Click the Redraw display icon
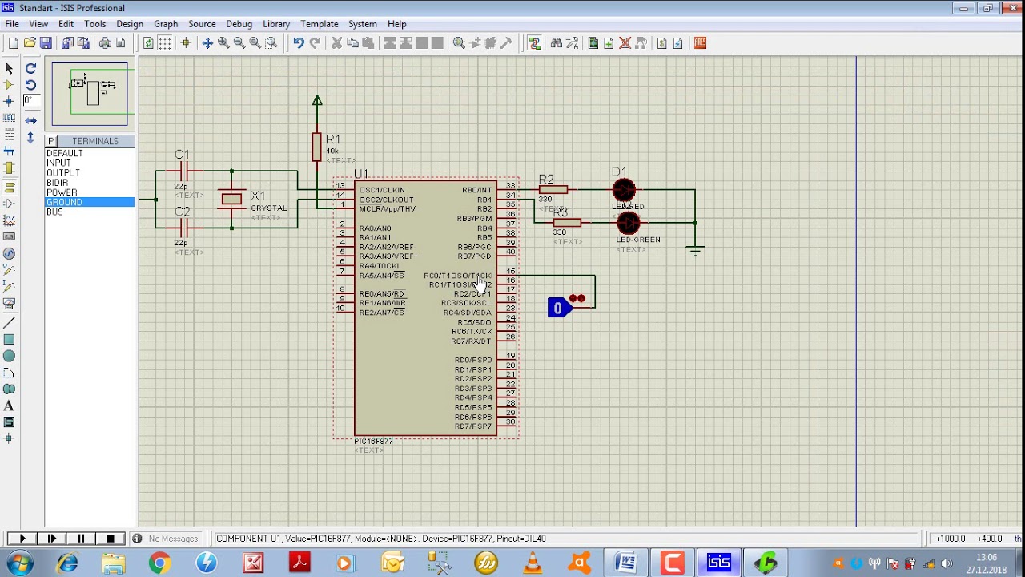The height and width of the screenshot is (577, 1025). (148, 43)
